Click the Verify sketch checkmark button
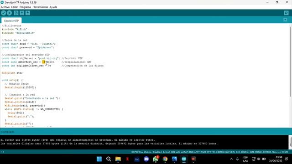Screen dimensions: 292x164 [4, 13]
